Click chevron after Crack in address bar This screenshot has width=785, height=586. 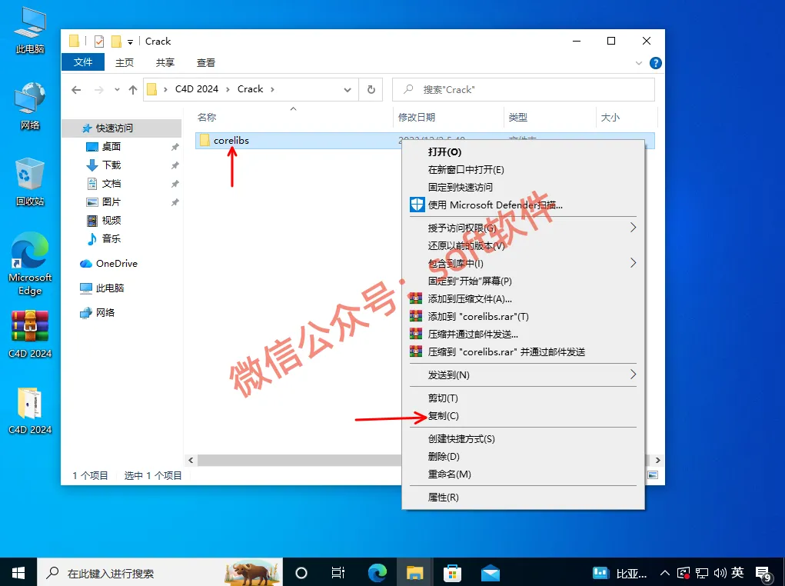272,90
